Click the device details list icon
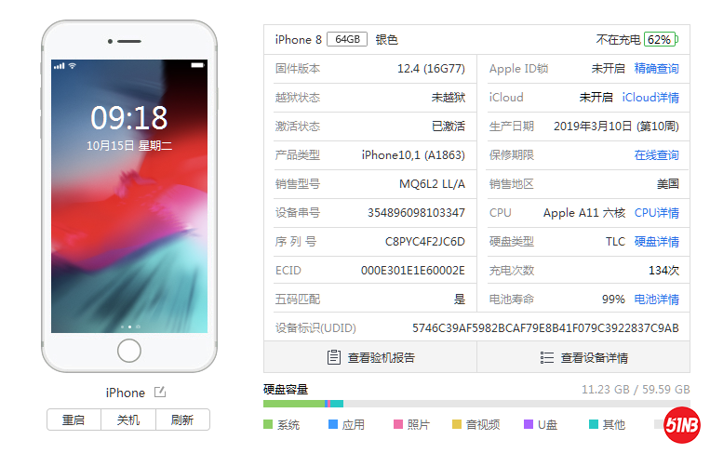Viewport: 710px width, 453px height. pyautogui.click(x=547, y=357)
